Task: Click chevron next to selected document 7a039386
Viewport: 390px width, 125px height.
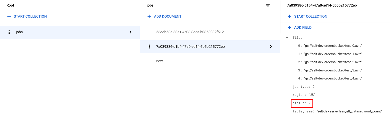Action: click(271, 47)
